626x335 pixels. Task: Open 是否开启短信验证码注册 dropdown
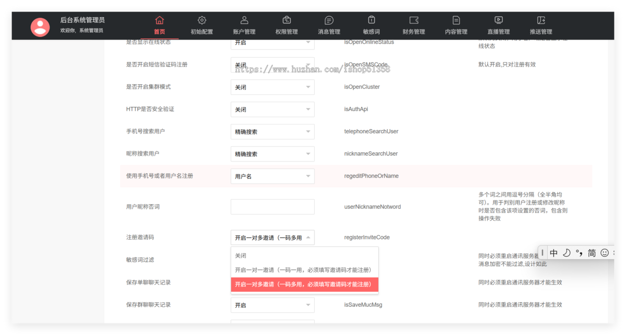pyautogui.click(x=272, y=65)
